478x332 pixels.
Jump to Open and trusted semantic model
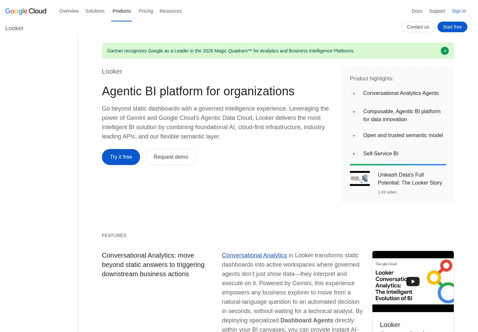pos(403,135)
